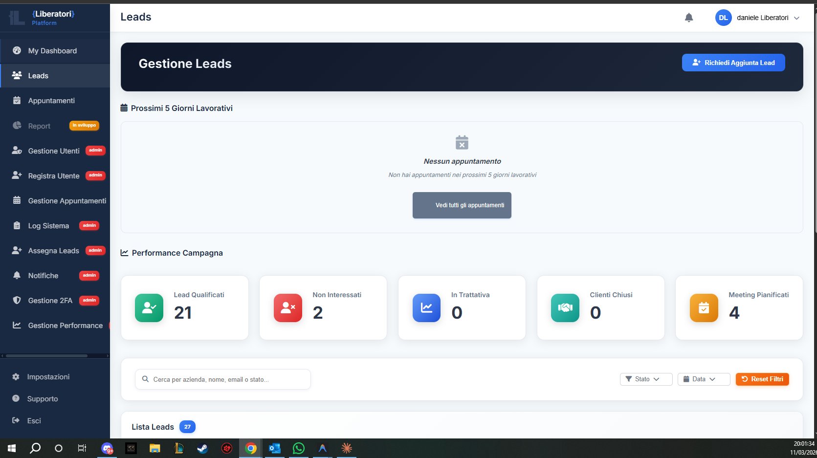Image resolution: width=817 pixels, height=458 pixels.
Task: Expand the daniele Liberatori account menu
Action: [758, 18]
